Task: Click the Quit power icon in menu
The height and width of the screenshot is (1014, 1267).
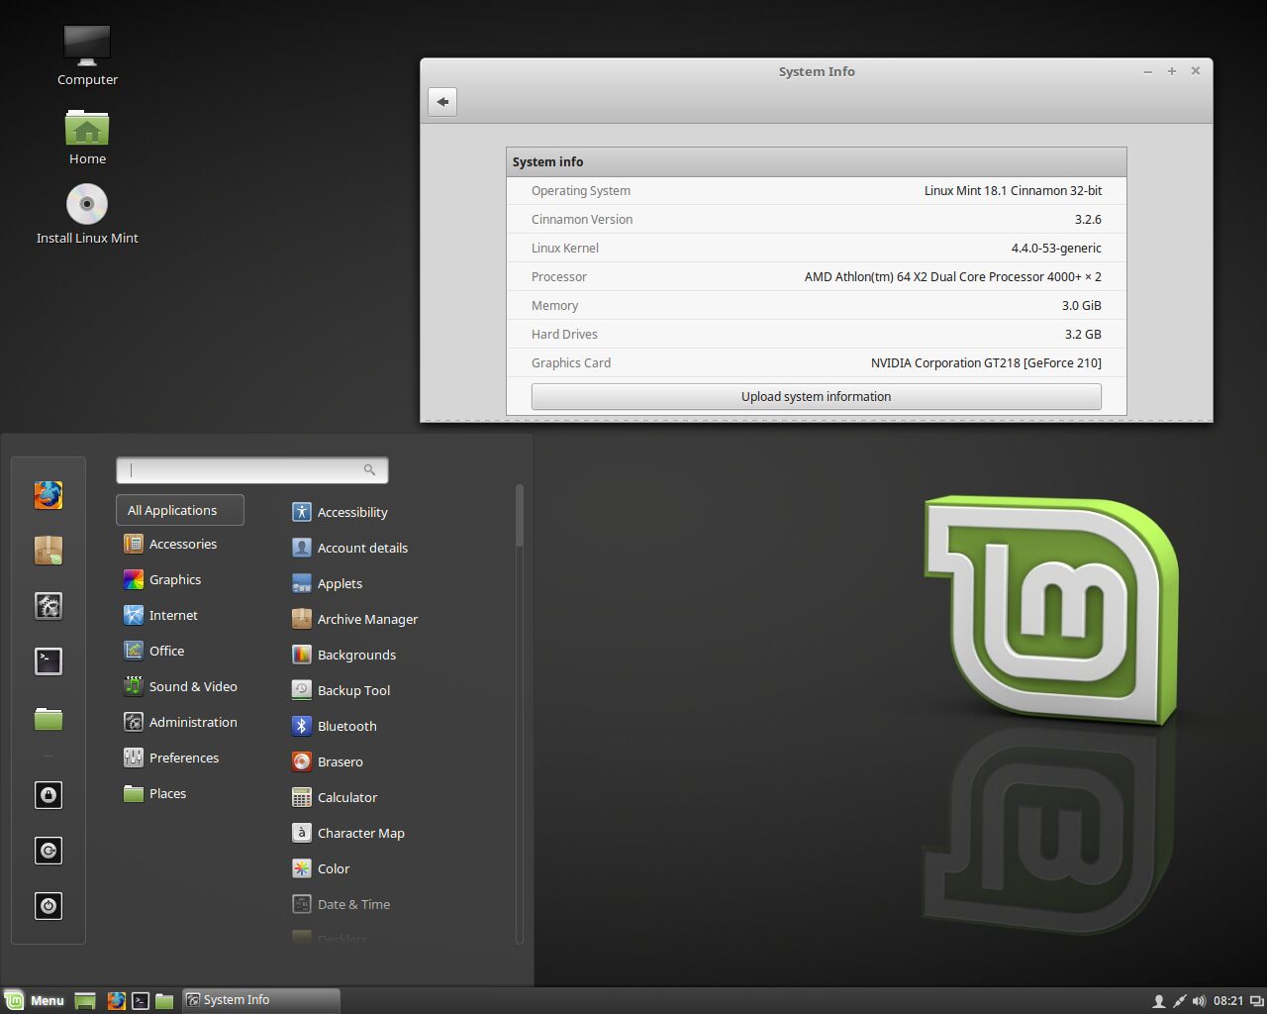Action: click(x=49, y=906)
